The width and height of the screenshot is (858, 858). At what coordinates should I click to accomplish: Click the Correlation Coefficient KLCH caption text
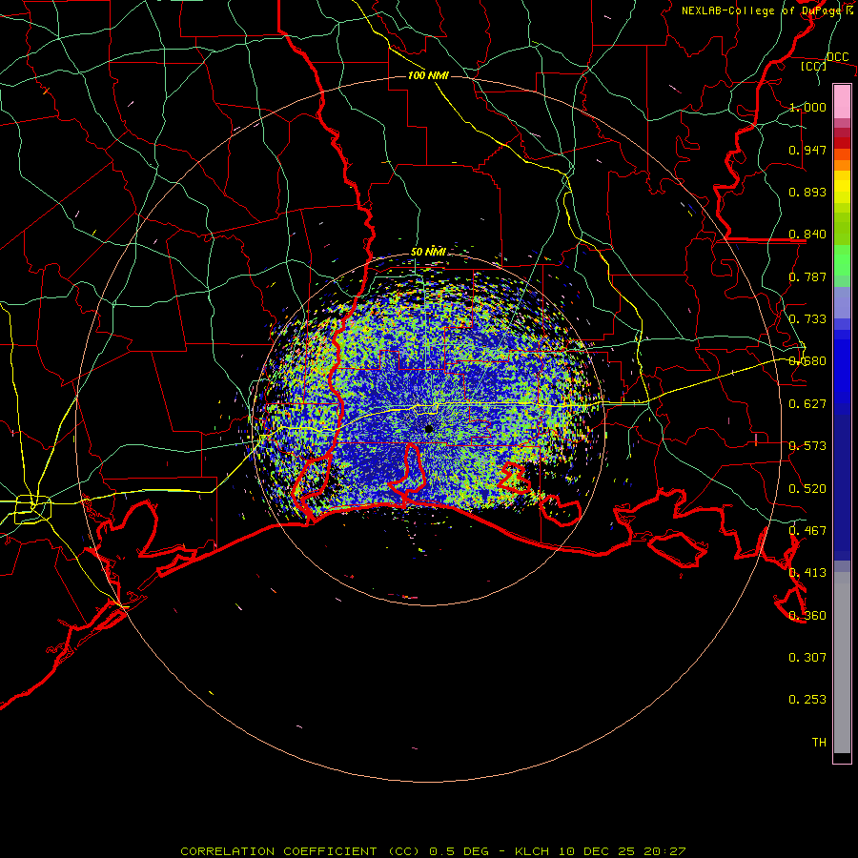click(x=433, y=851)
